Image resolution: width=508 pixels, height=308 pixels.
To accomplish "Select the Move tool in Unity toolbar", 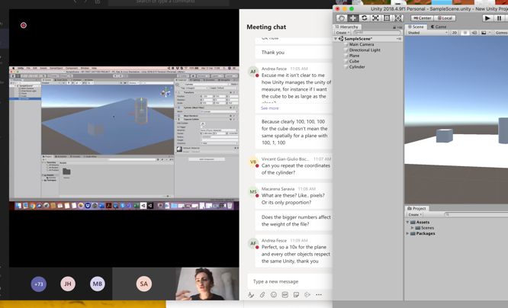I will pos(353,18).
